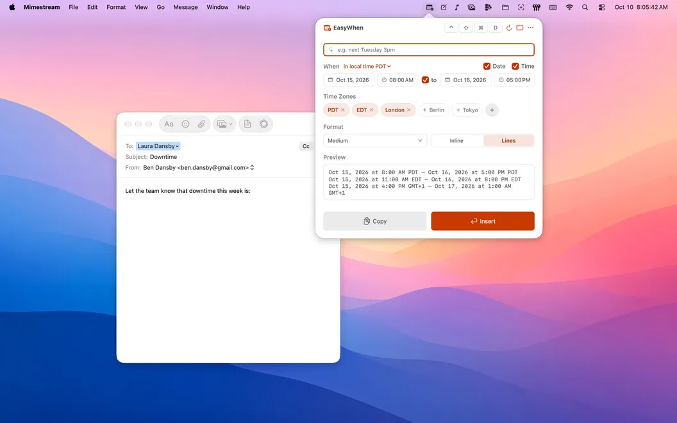
Task: Open text formatting Aa in compose window
Action: (x=169, y=124)
